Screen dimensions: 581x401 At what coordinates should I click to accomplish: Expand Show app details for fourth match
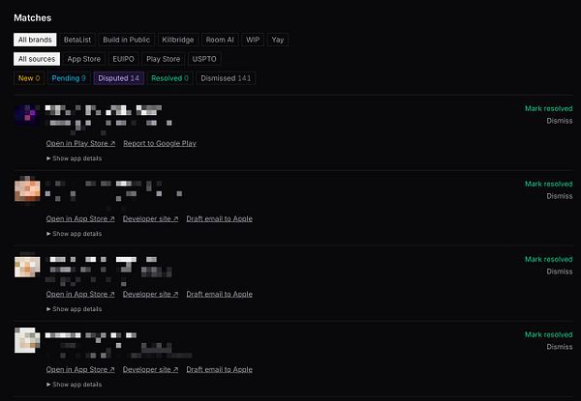(x=75, y=385)
